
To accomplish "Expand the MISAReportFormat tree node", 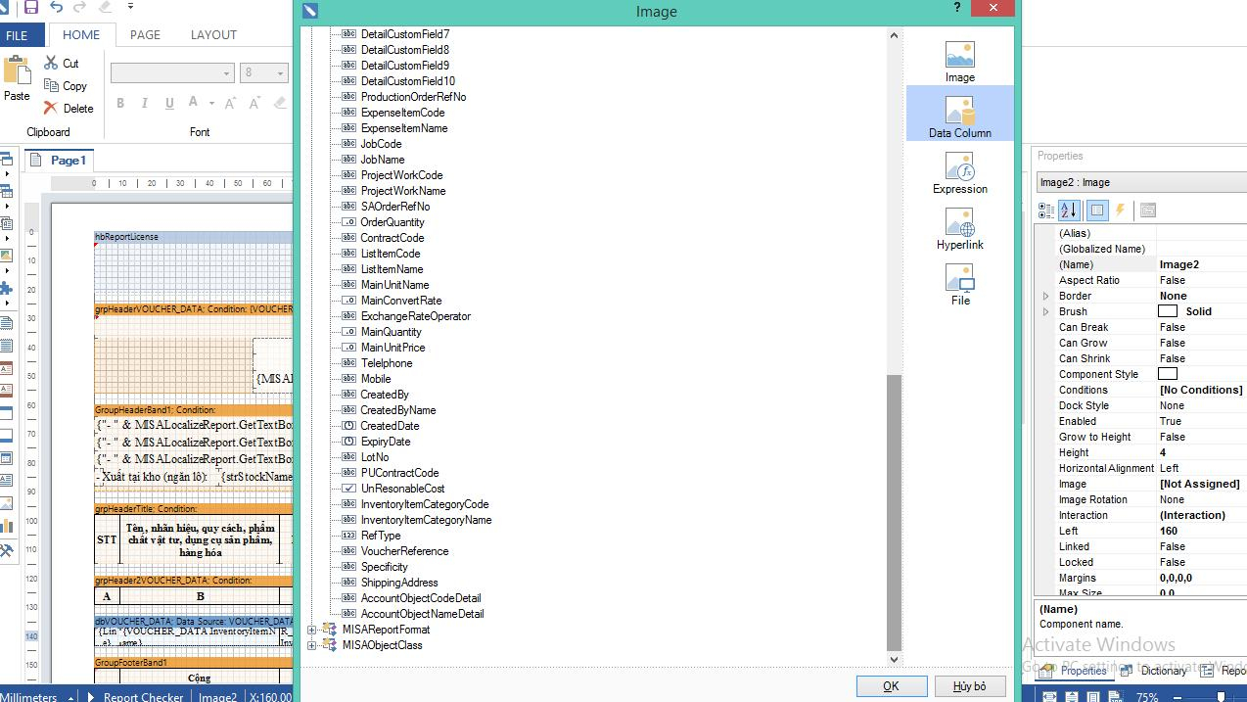I will click(x=312, y=630).
